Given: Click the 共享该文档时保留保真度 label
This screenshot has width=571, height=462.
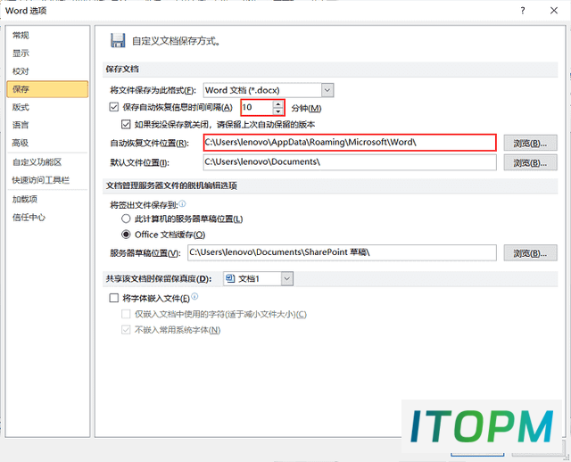Looking at the screenshot, I should tap(159, 279).
